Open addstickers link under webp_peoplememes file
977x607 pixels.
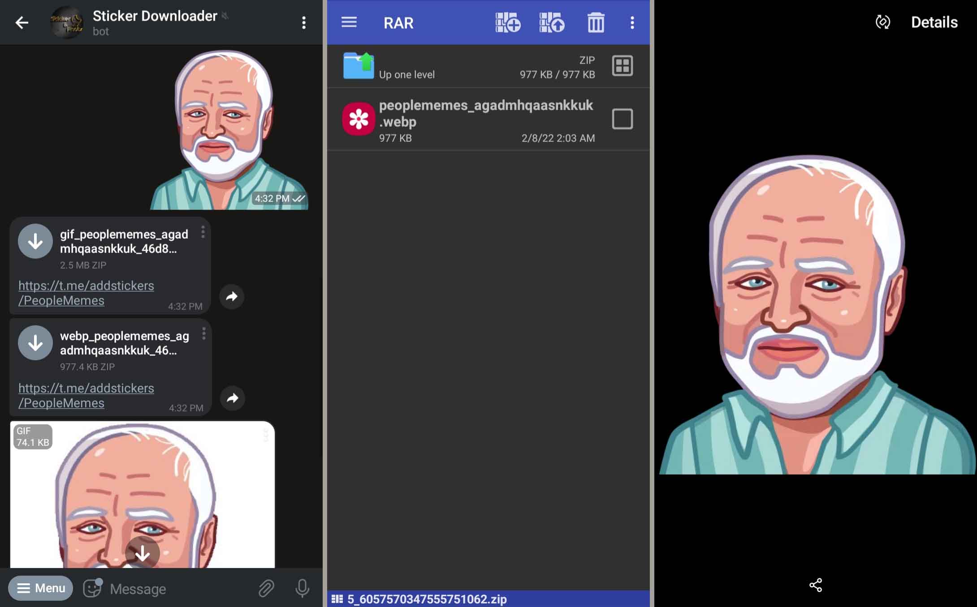click(86, 396)
